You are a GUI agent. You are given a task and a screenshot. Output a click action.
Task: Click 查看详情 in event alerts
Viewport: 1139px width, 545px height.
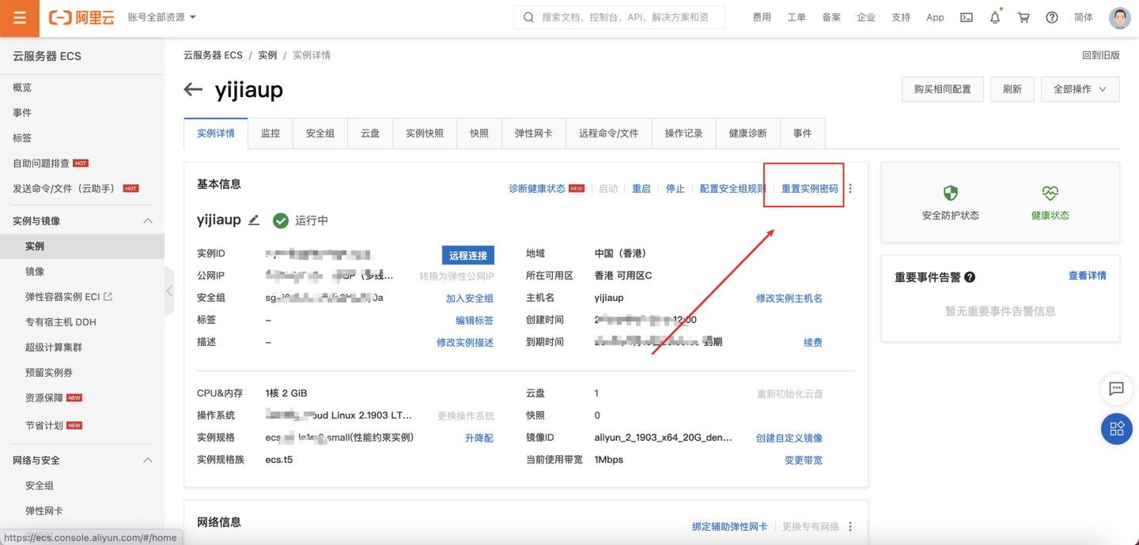[1088, 276]
